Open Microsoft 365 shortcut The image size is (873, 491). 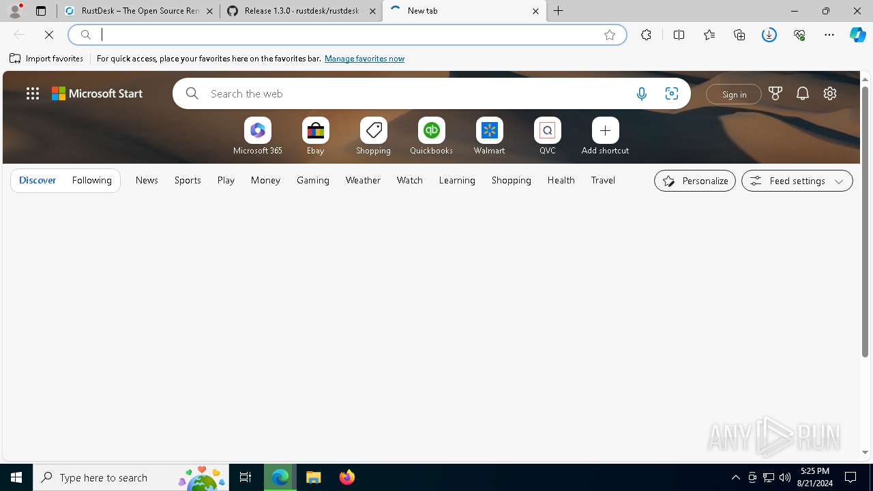pyautogui.click(x=258, y=136)
